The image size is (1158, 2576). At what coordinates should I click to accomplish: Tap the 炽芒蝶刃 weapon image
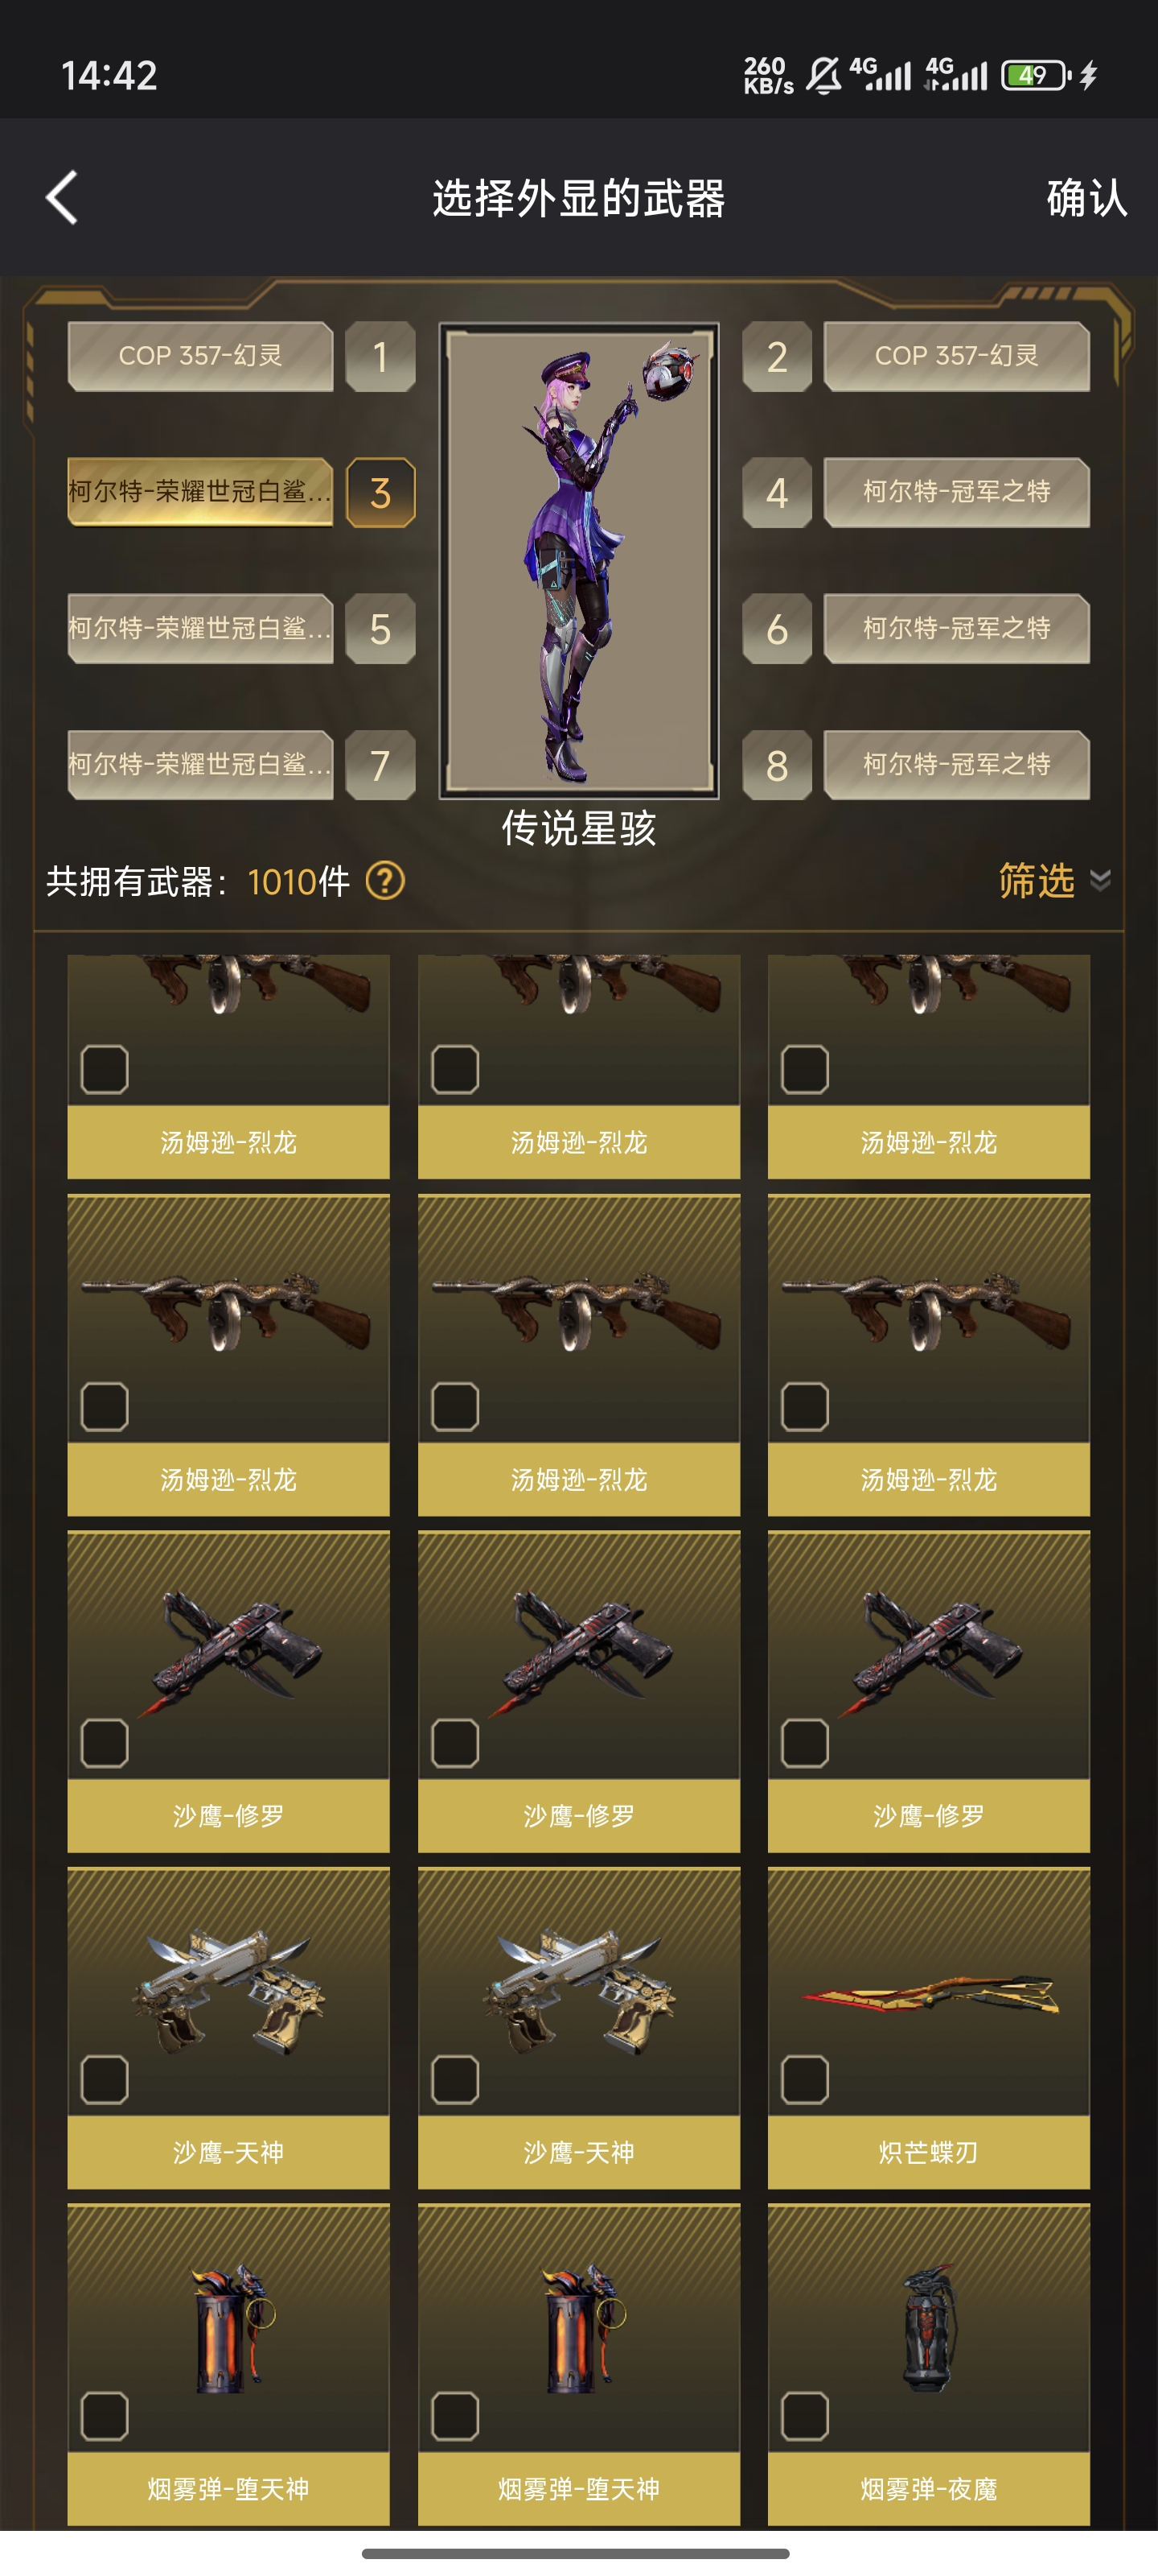pyautogui.click(x=928, y=1993)
